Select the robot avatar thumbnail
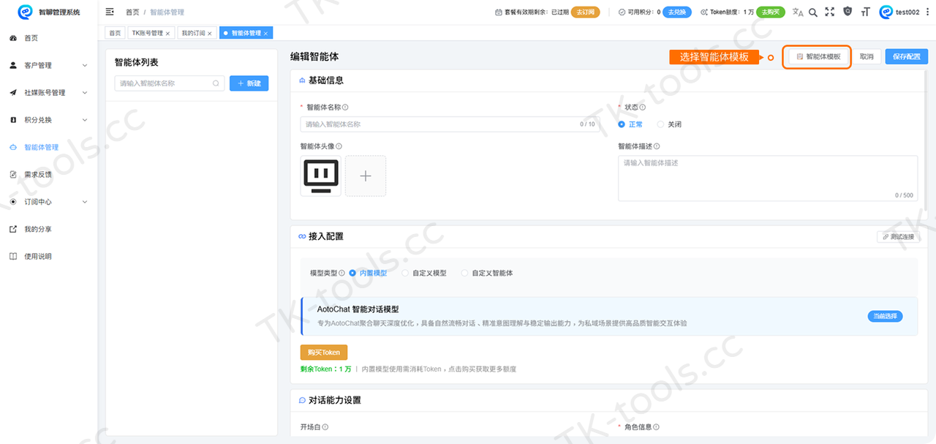936x444 pixels. [x=320, y=176]
